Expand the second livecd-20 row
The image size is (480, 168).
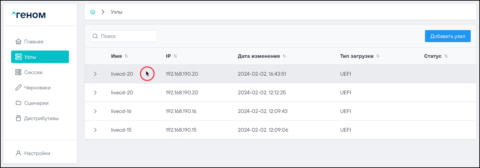[95, 93]
